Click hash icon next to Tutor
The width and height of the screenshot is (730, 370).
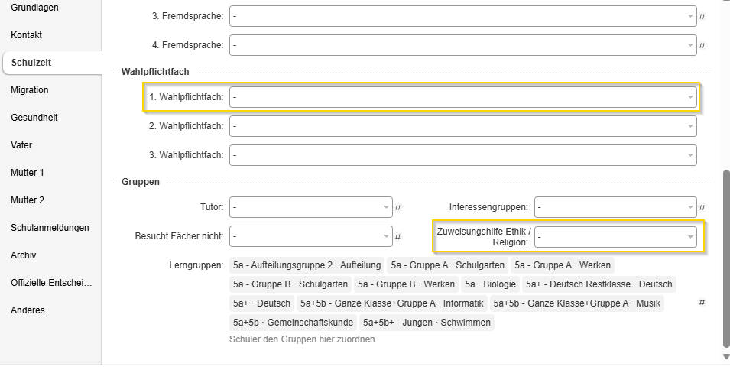coord(397,208)
